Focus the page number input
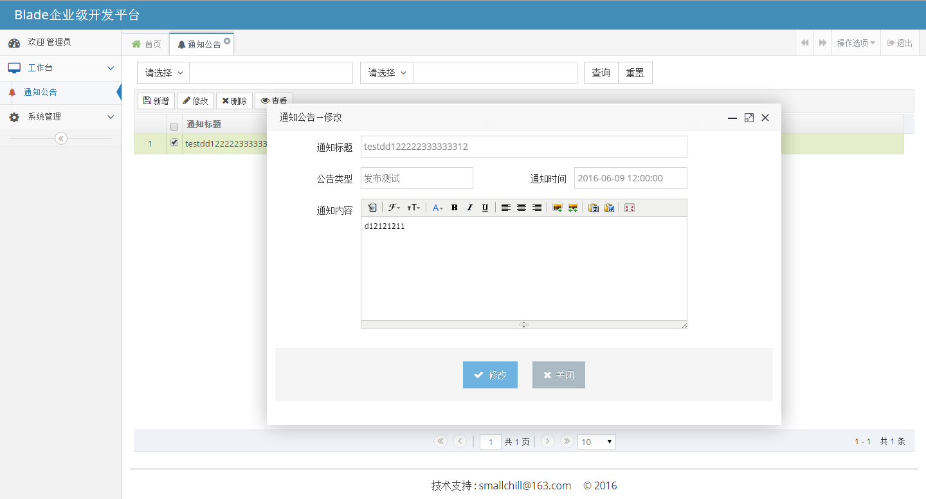Viewport: 926px width, 499px height. [491, 442]
